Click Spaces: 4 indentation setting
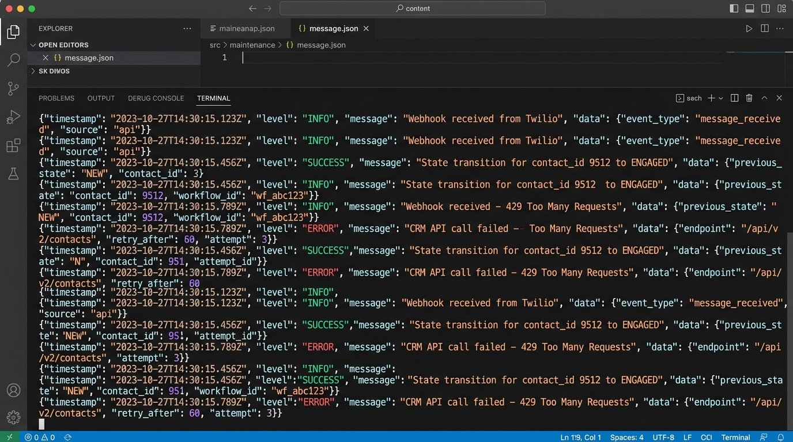 coord(626,437)
